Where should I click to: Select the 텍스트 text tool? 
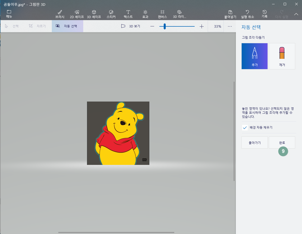point(128,14)
